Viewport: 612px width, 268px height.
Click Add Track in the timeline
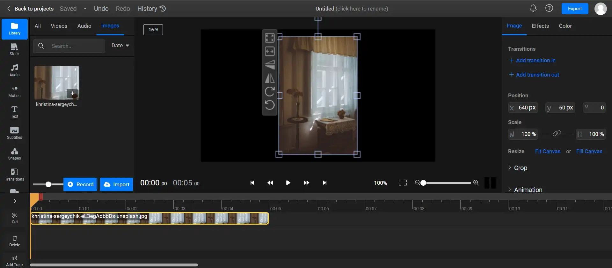(x=15, y=261)
